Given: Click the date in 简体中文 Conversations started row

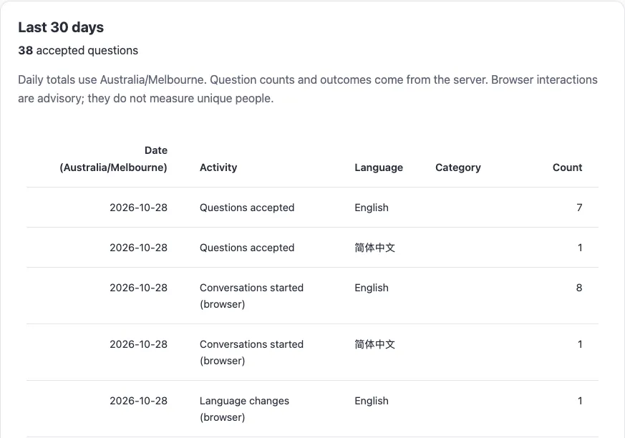Looking at the screenshot, I should (x=138, y=344).
